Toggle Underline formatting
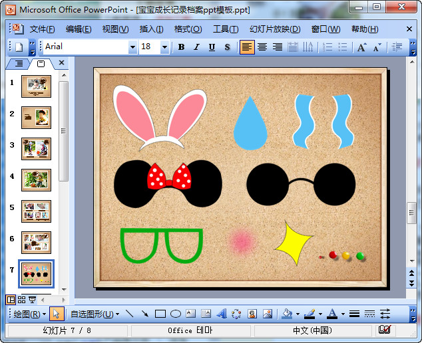 (212, 47)
